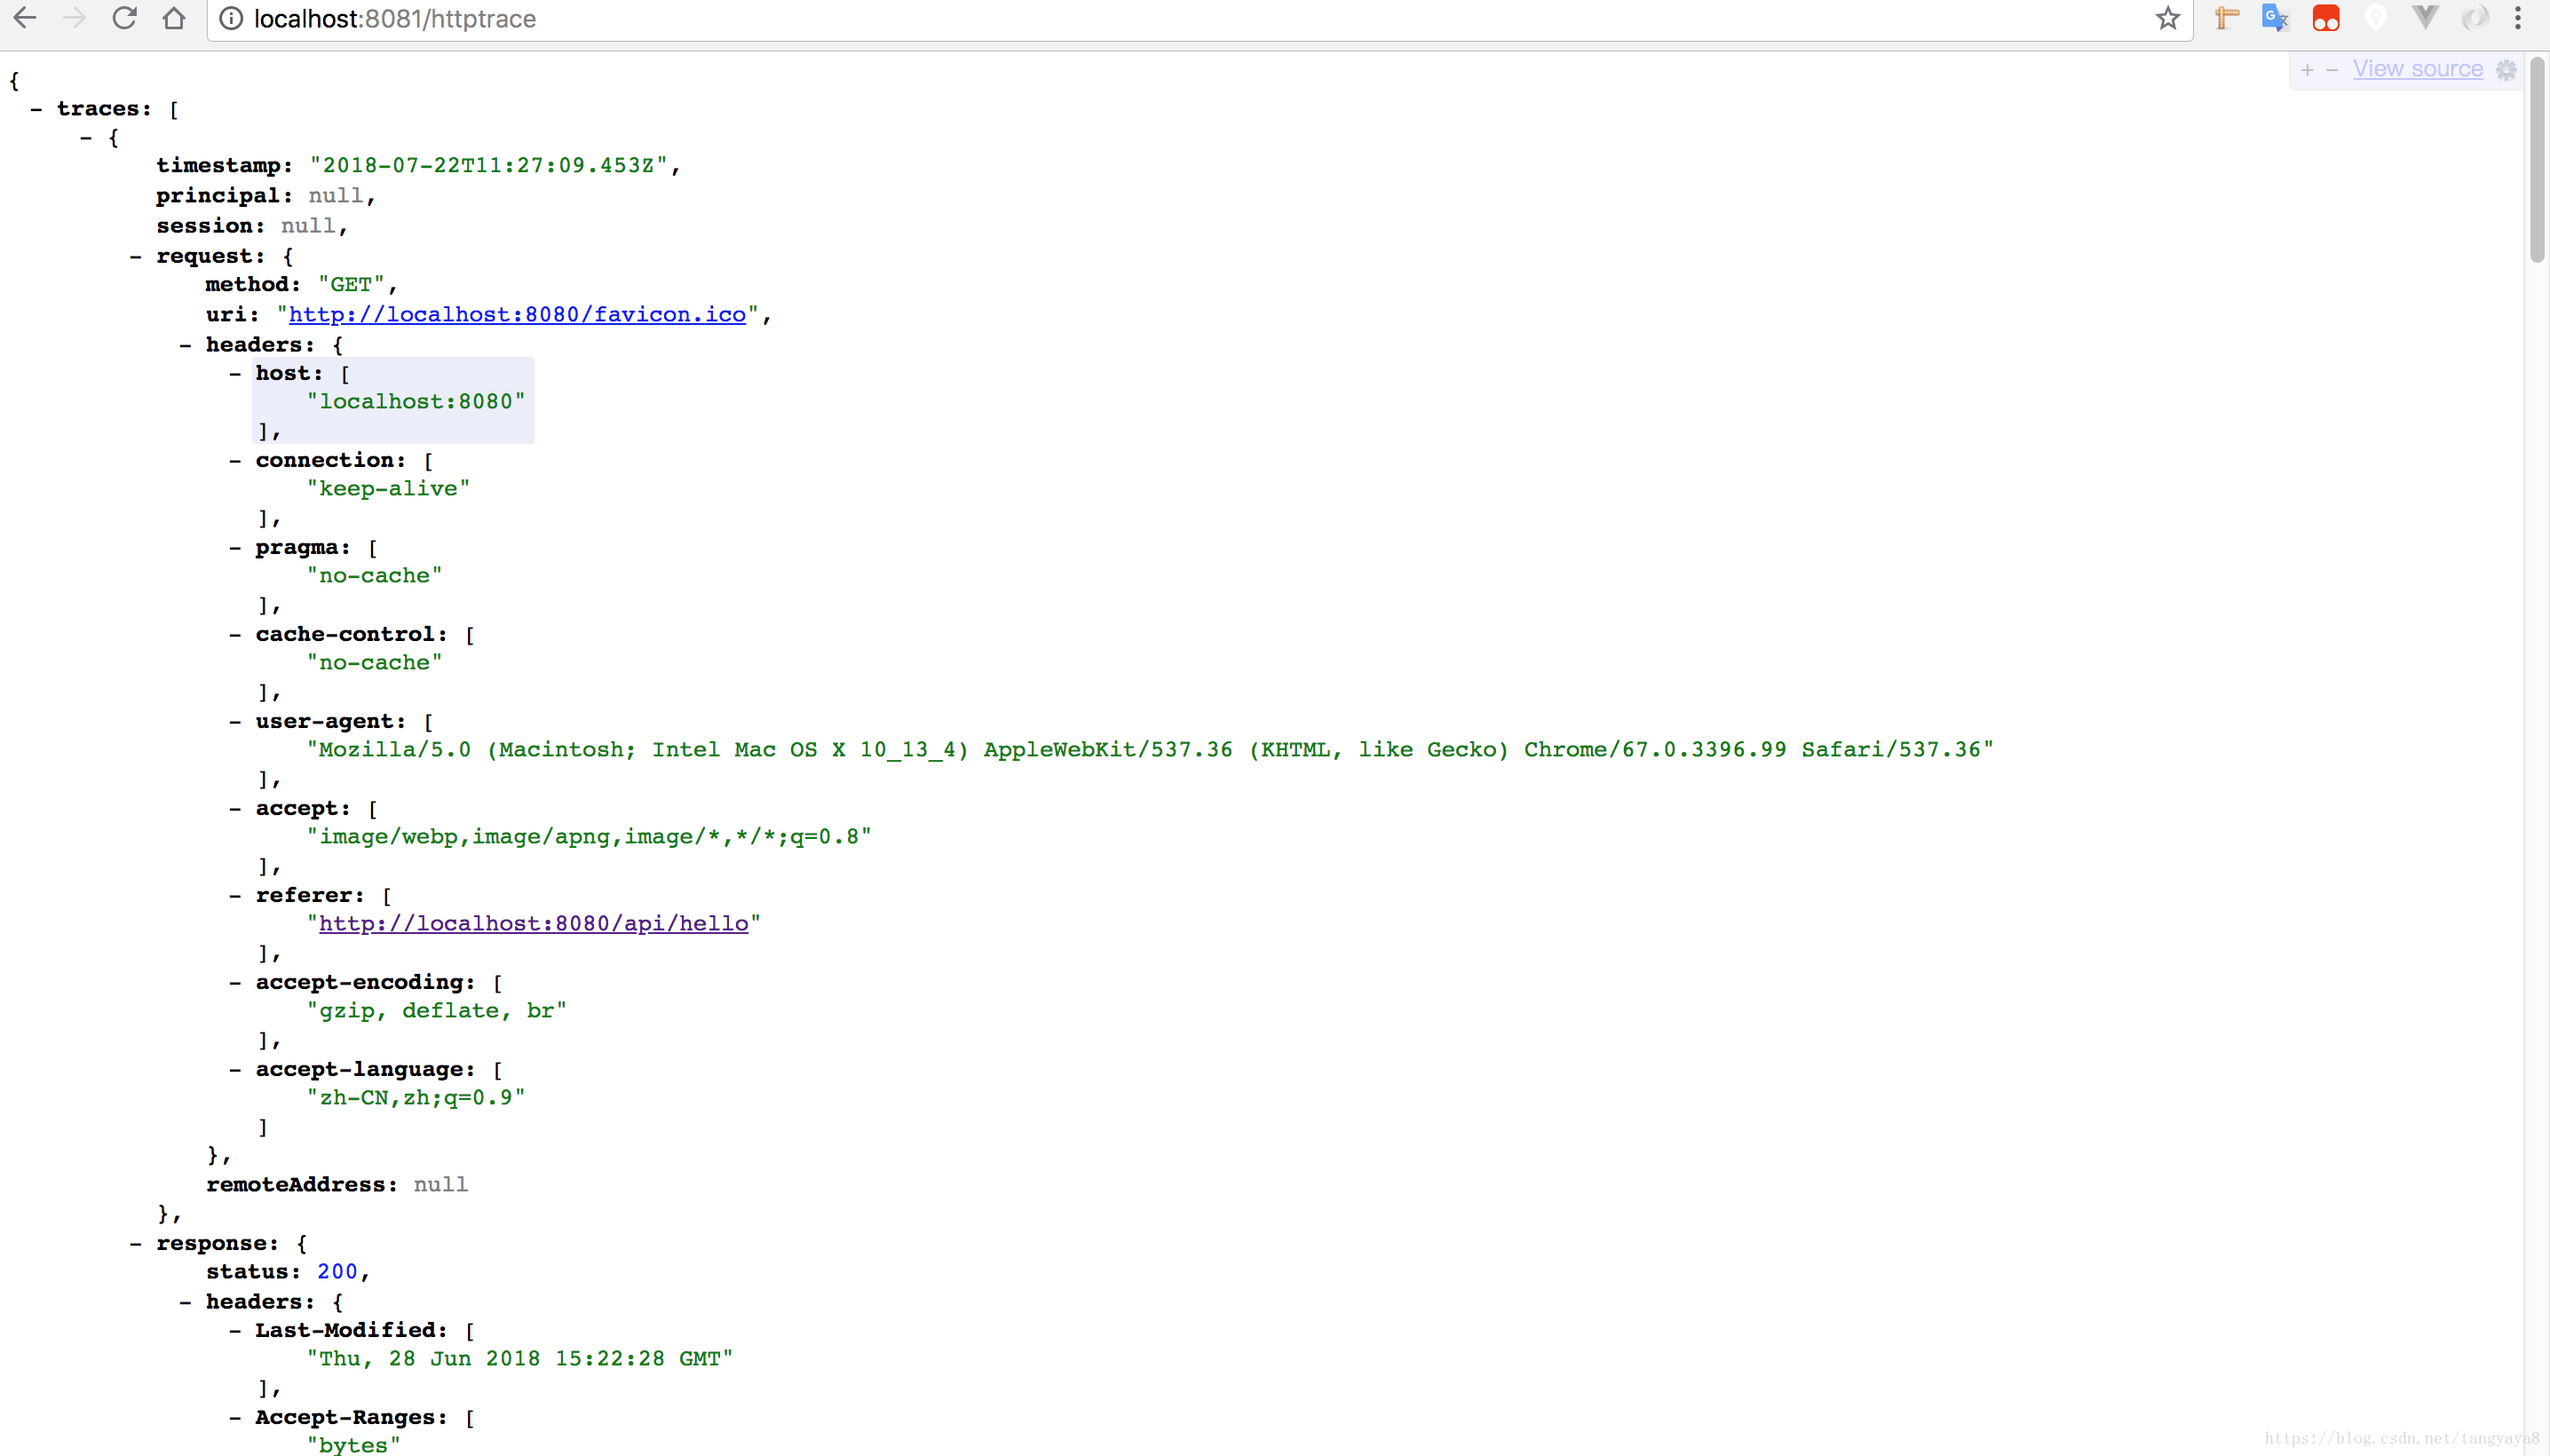Collapse the accept-language header array

point(235,1070)
